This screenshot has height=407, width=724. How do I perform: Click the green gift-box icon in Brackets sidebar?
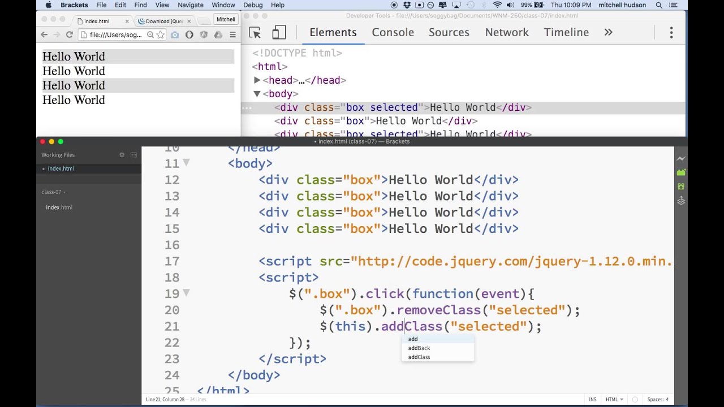[681, 186]
